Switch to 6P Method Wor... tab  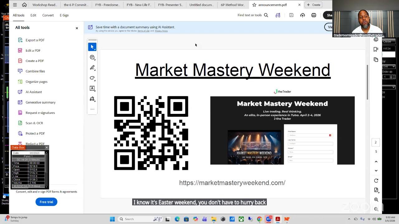click(x=233, y=5)
